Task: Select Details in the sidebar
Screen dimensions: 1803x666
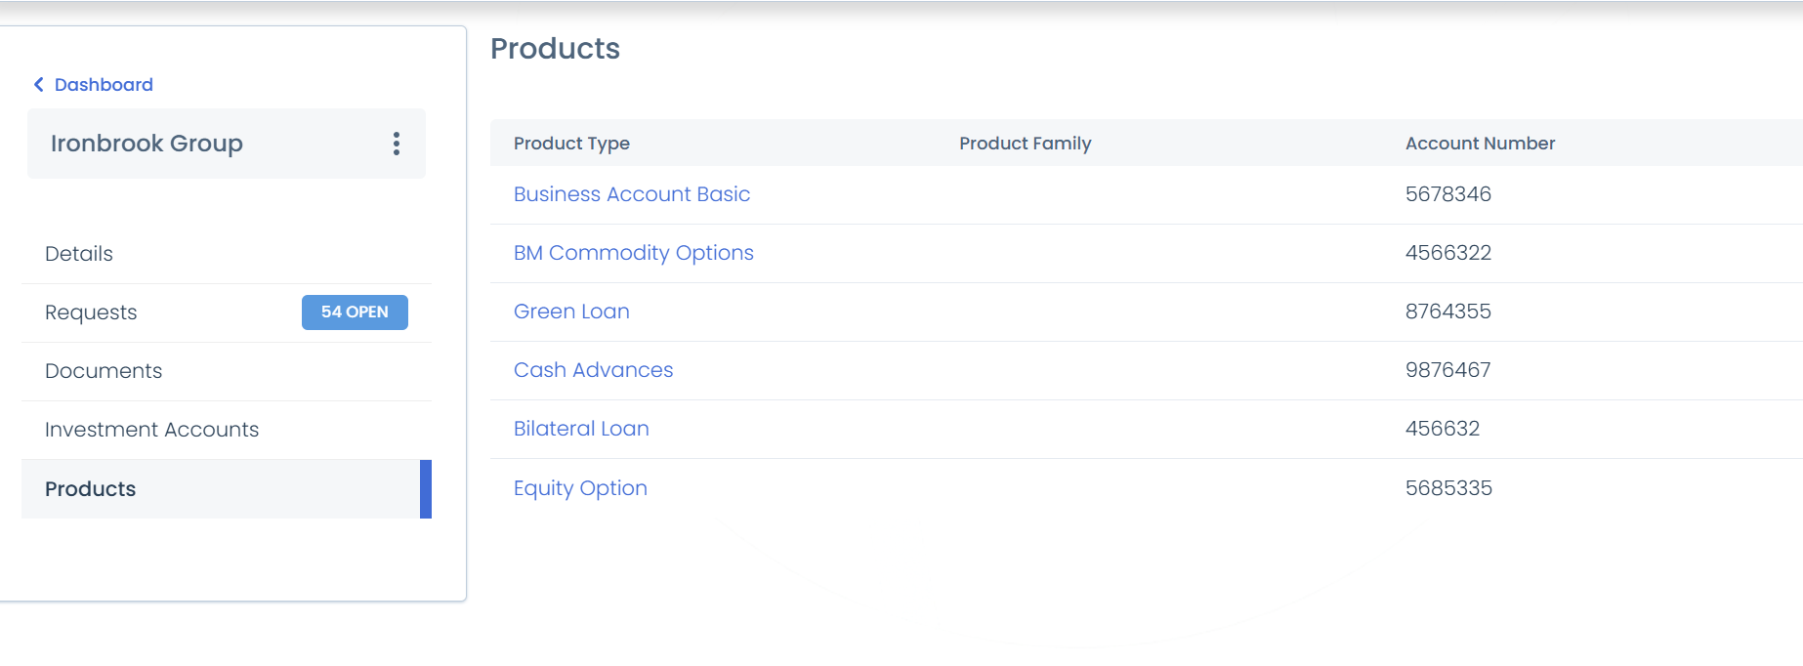Action: pyautogui.click(x=78, y=254)
